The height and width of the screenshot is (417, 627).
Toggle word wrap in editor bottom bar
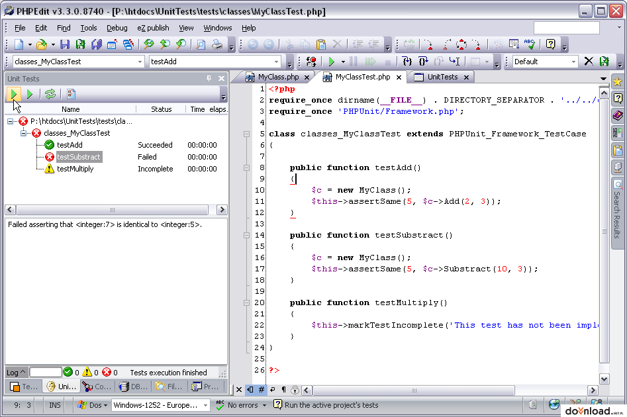tap(273, 389)
